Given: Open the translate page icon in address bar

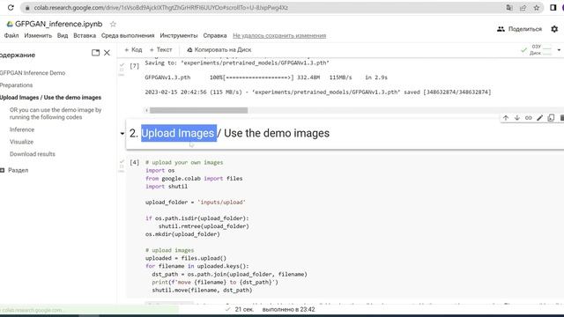Looking at the screenshot, I should point(509,8).
